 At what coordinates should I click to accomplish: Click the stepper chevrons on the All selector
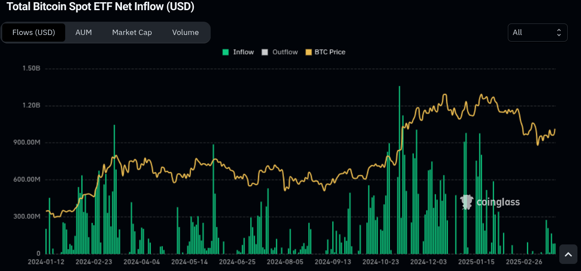pos(559,32)
